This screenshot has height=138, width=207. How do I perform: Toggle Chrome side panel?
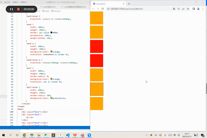[193, 9]
